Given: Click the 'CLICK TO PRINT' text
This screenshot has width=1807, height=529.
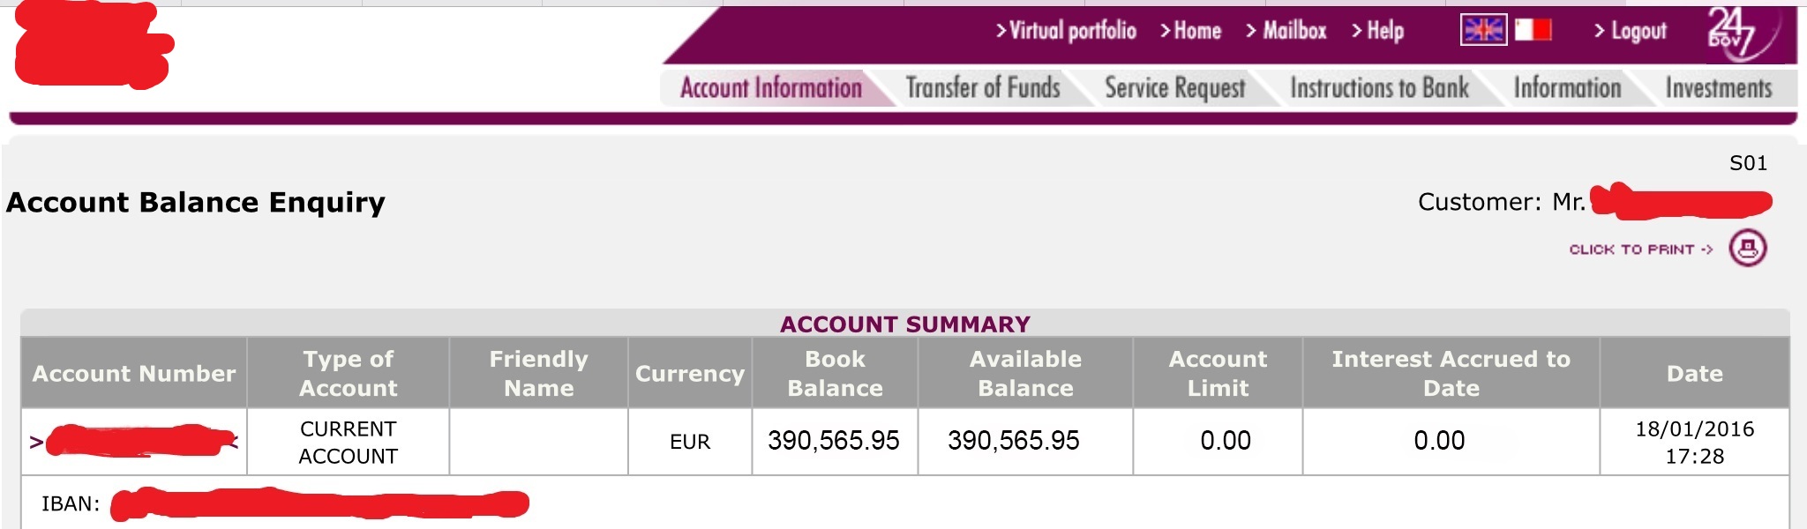Looking at the screenshot, I should pyautogui.click(x=1640, y=250).
